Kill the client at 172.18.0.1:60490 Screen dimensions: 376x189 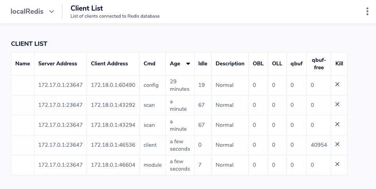(x=337, y=85)
